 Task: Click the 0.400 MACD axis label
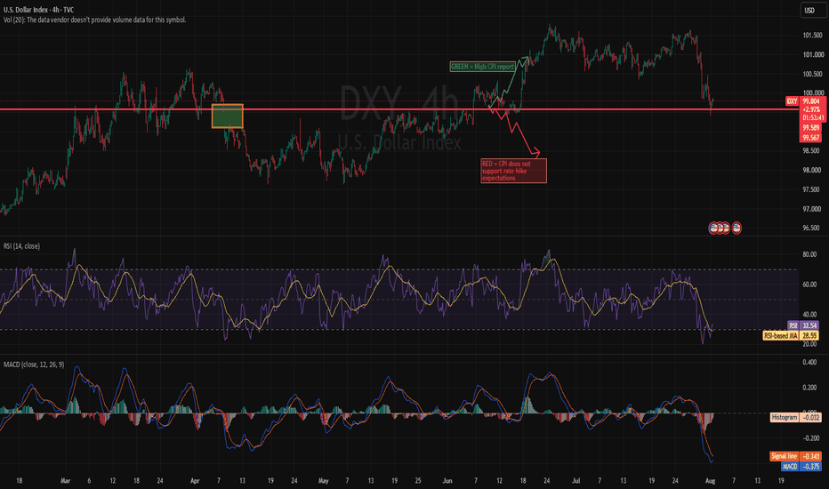[x=809, y=362]
